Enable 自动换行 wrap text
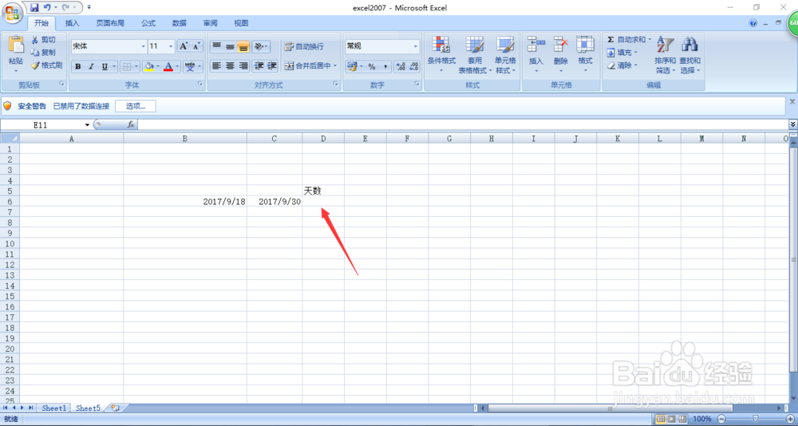798x426 pixels. tap(304, 46)
